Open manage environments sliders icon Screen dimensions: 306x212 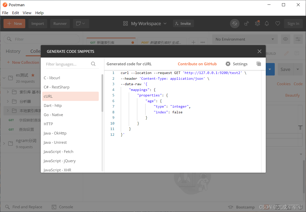tap(298, 39)
